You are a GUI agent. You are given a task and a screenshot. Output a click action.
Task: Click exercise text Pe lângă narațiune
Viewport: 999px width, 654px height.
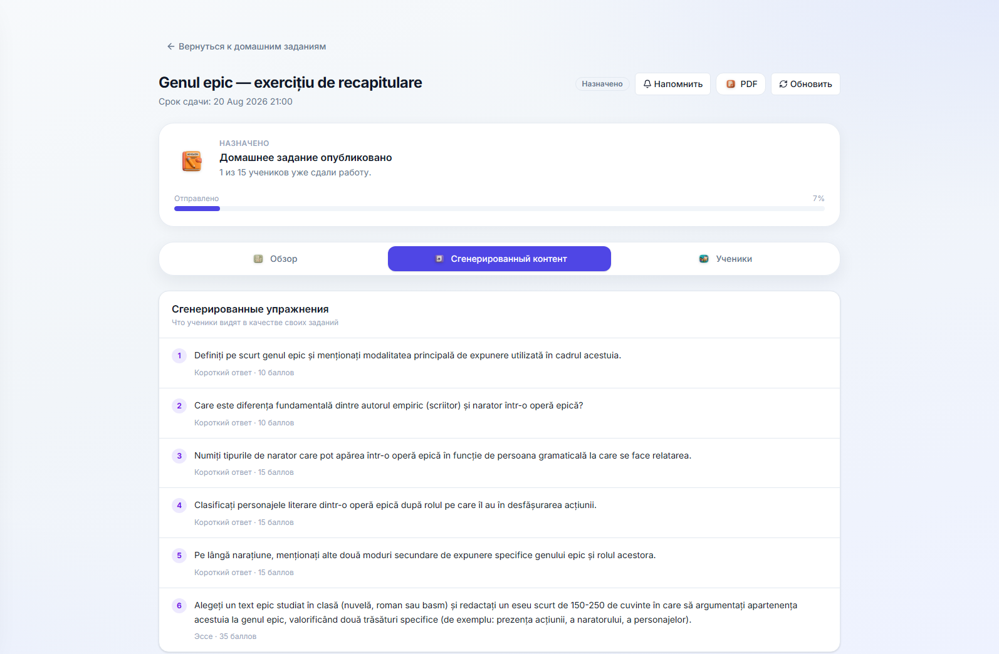[x=425, y=555]
